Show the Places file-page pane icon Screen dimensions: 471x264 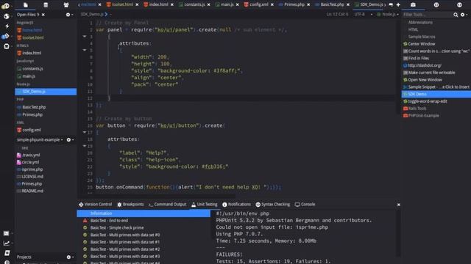tap(26, 5)
